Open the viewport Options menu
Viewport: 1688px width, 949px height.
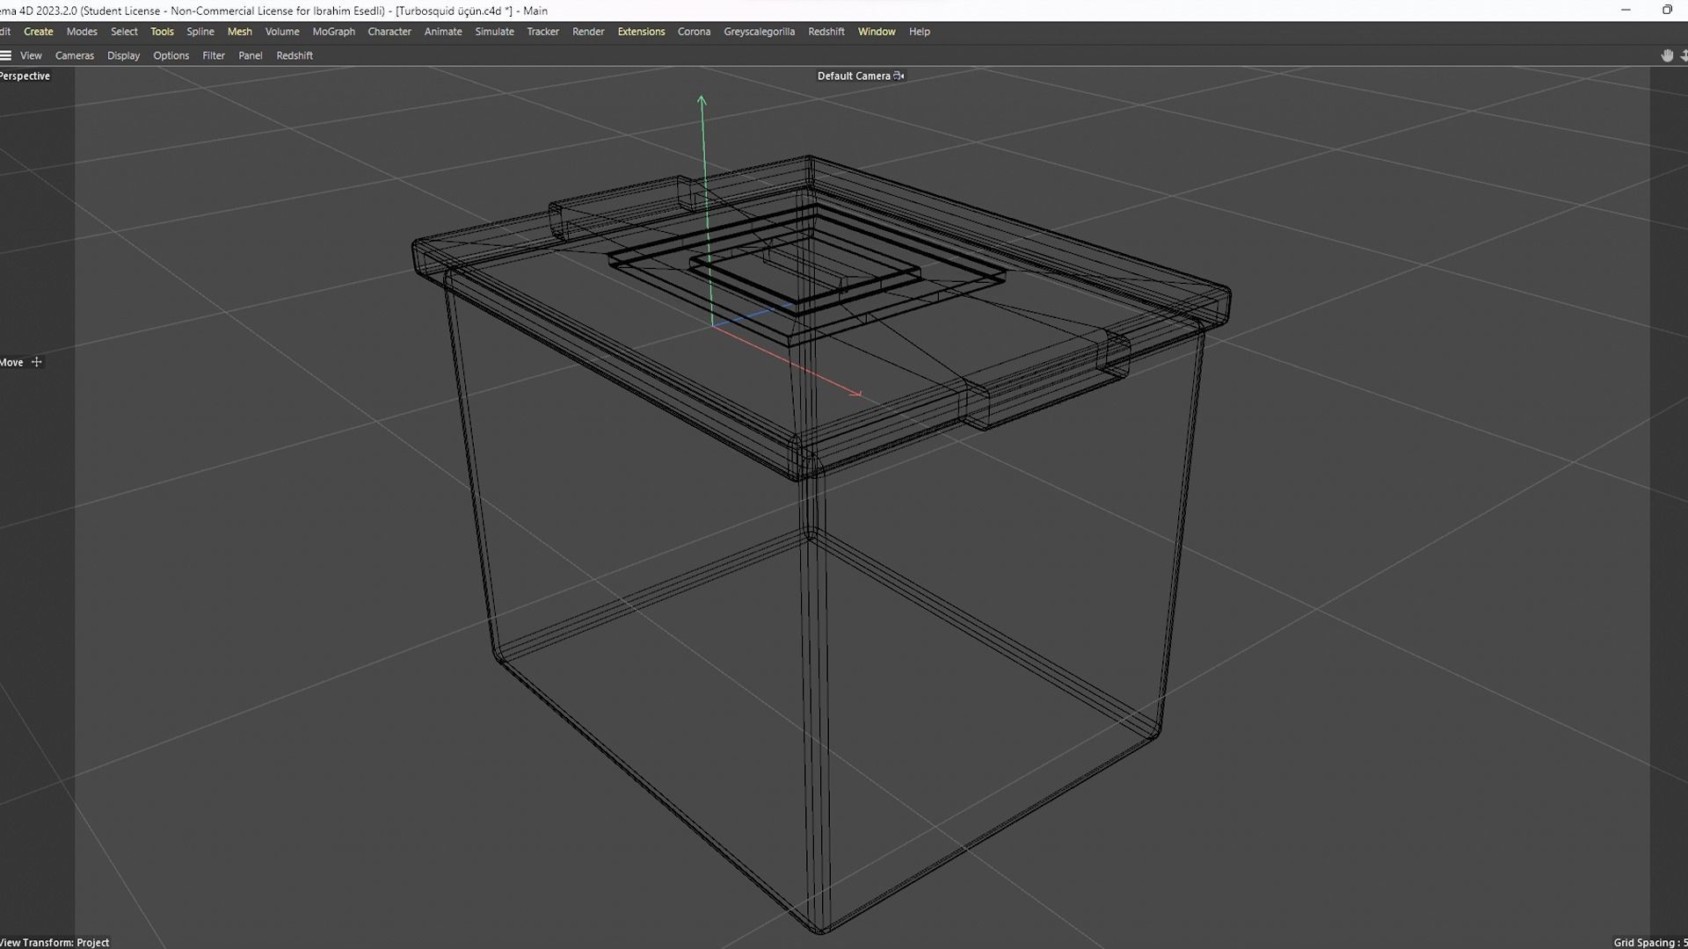coord(171,55)
